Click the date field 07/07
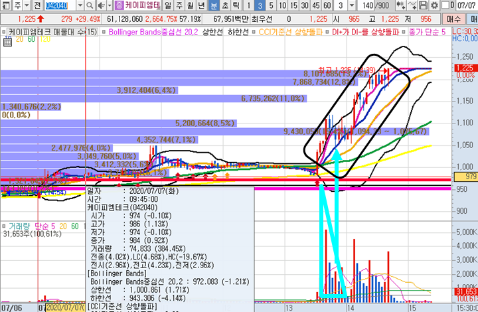 (467, 5)
